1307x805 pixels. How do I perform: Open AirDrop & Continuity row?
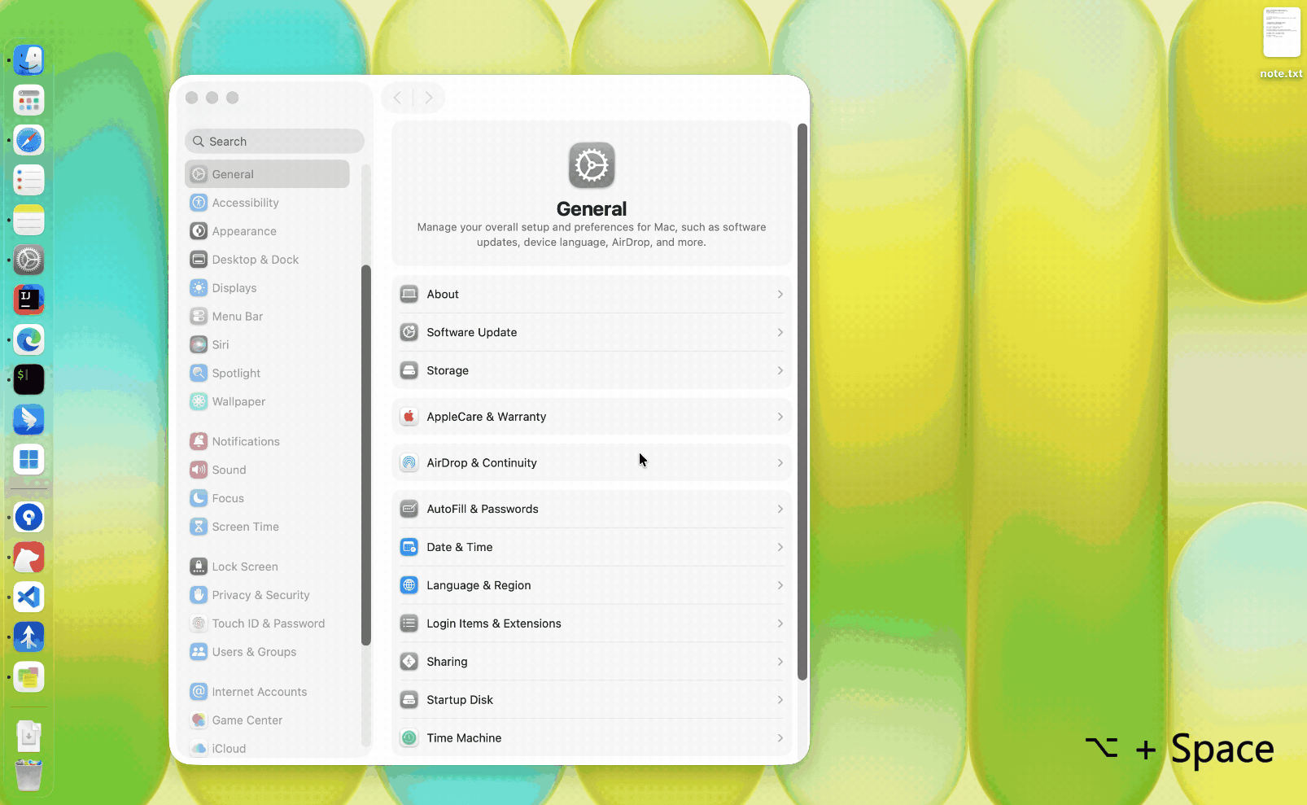[x=592, y=463]
